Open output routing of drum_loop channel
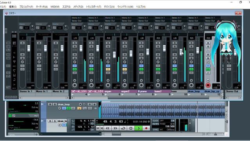 point(196,21)
